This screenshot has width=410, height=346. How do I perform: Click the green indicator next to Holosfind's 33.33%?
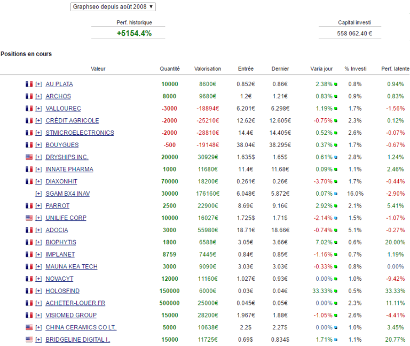tap(336, 291)
